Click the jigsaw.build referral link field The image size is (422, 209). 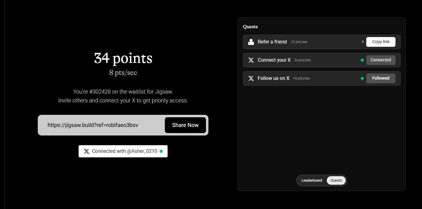[x=93, y=125]
